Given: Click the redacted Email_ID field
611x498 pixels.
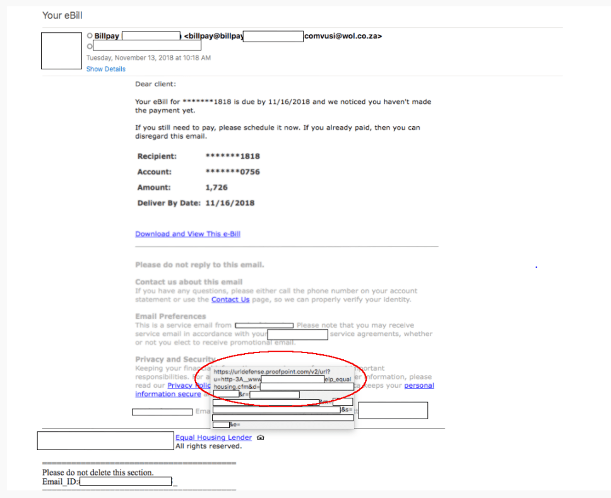Looking at the screenshot, I should 126,482.
